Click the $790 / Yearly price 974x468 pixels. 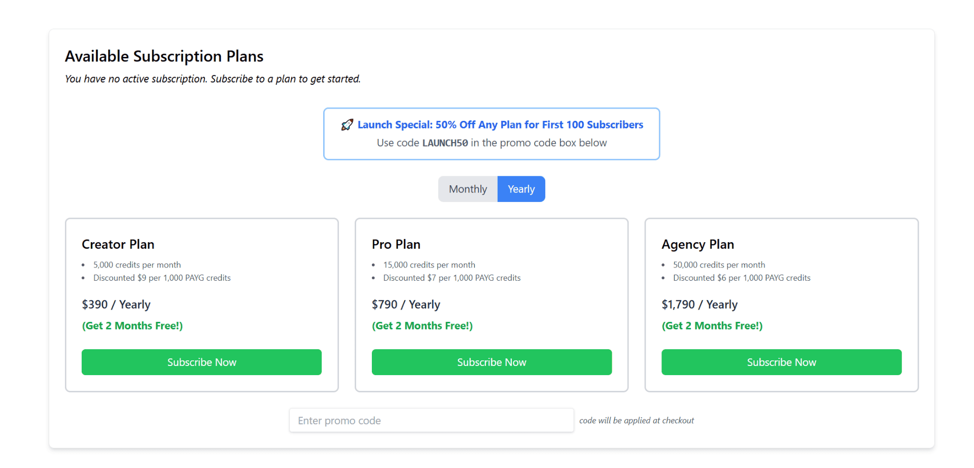point(406,305)
